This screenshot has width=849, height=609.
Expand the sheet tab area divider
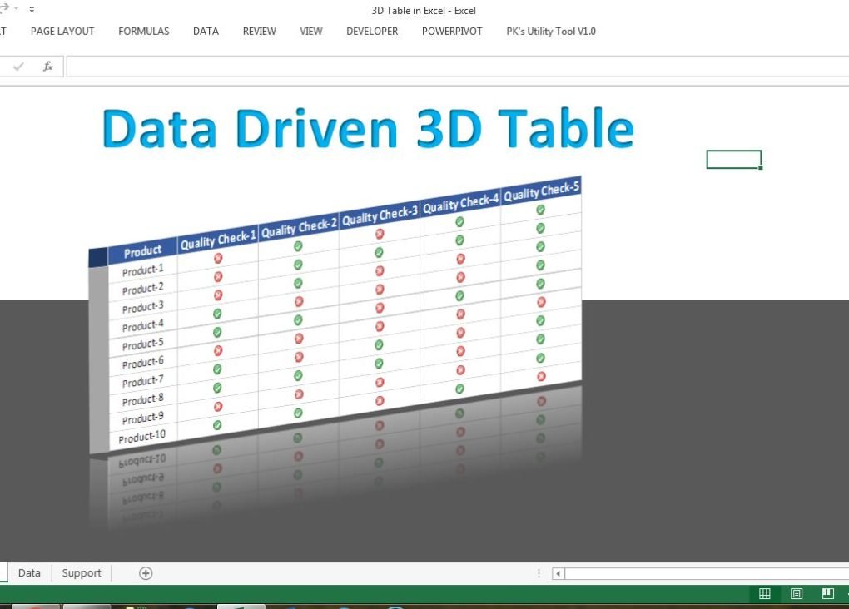[x=539, y=572]
